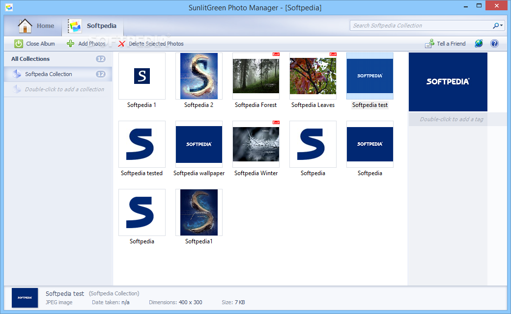The height and width of the screenshot is (314, 511).
Task: Click the Exif badge on Softpedia Forest
Action: [276, 54]
